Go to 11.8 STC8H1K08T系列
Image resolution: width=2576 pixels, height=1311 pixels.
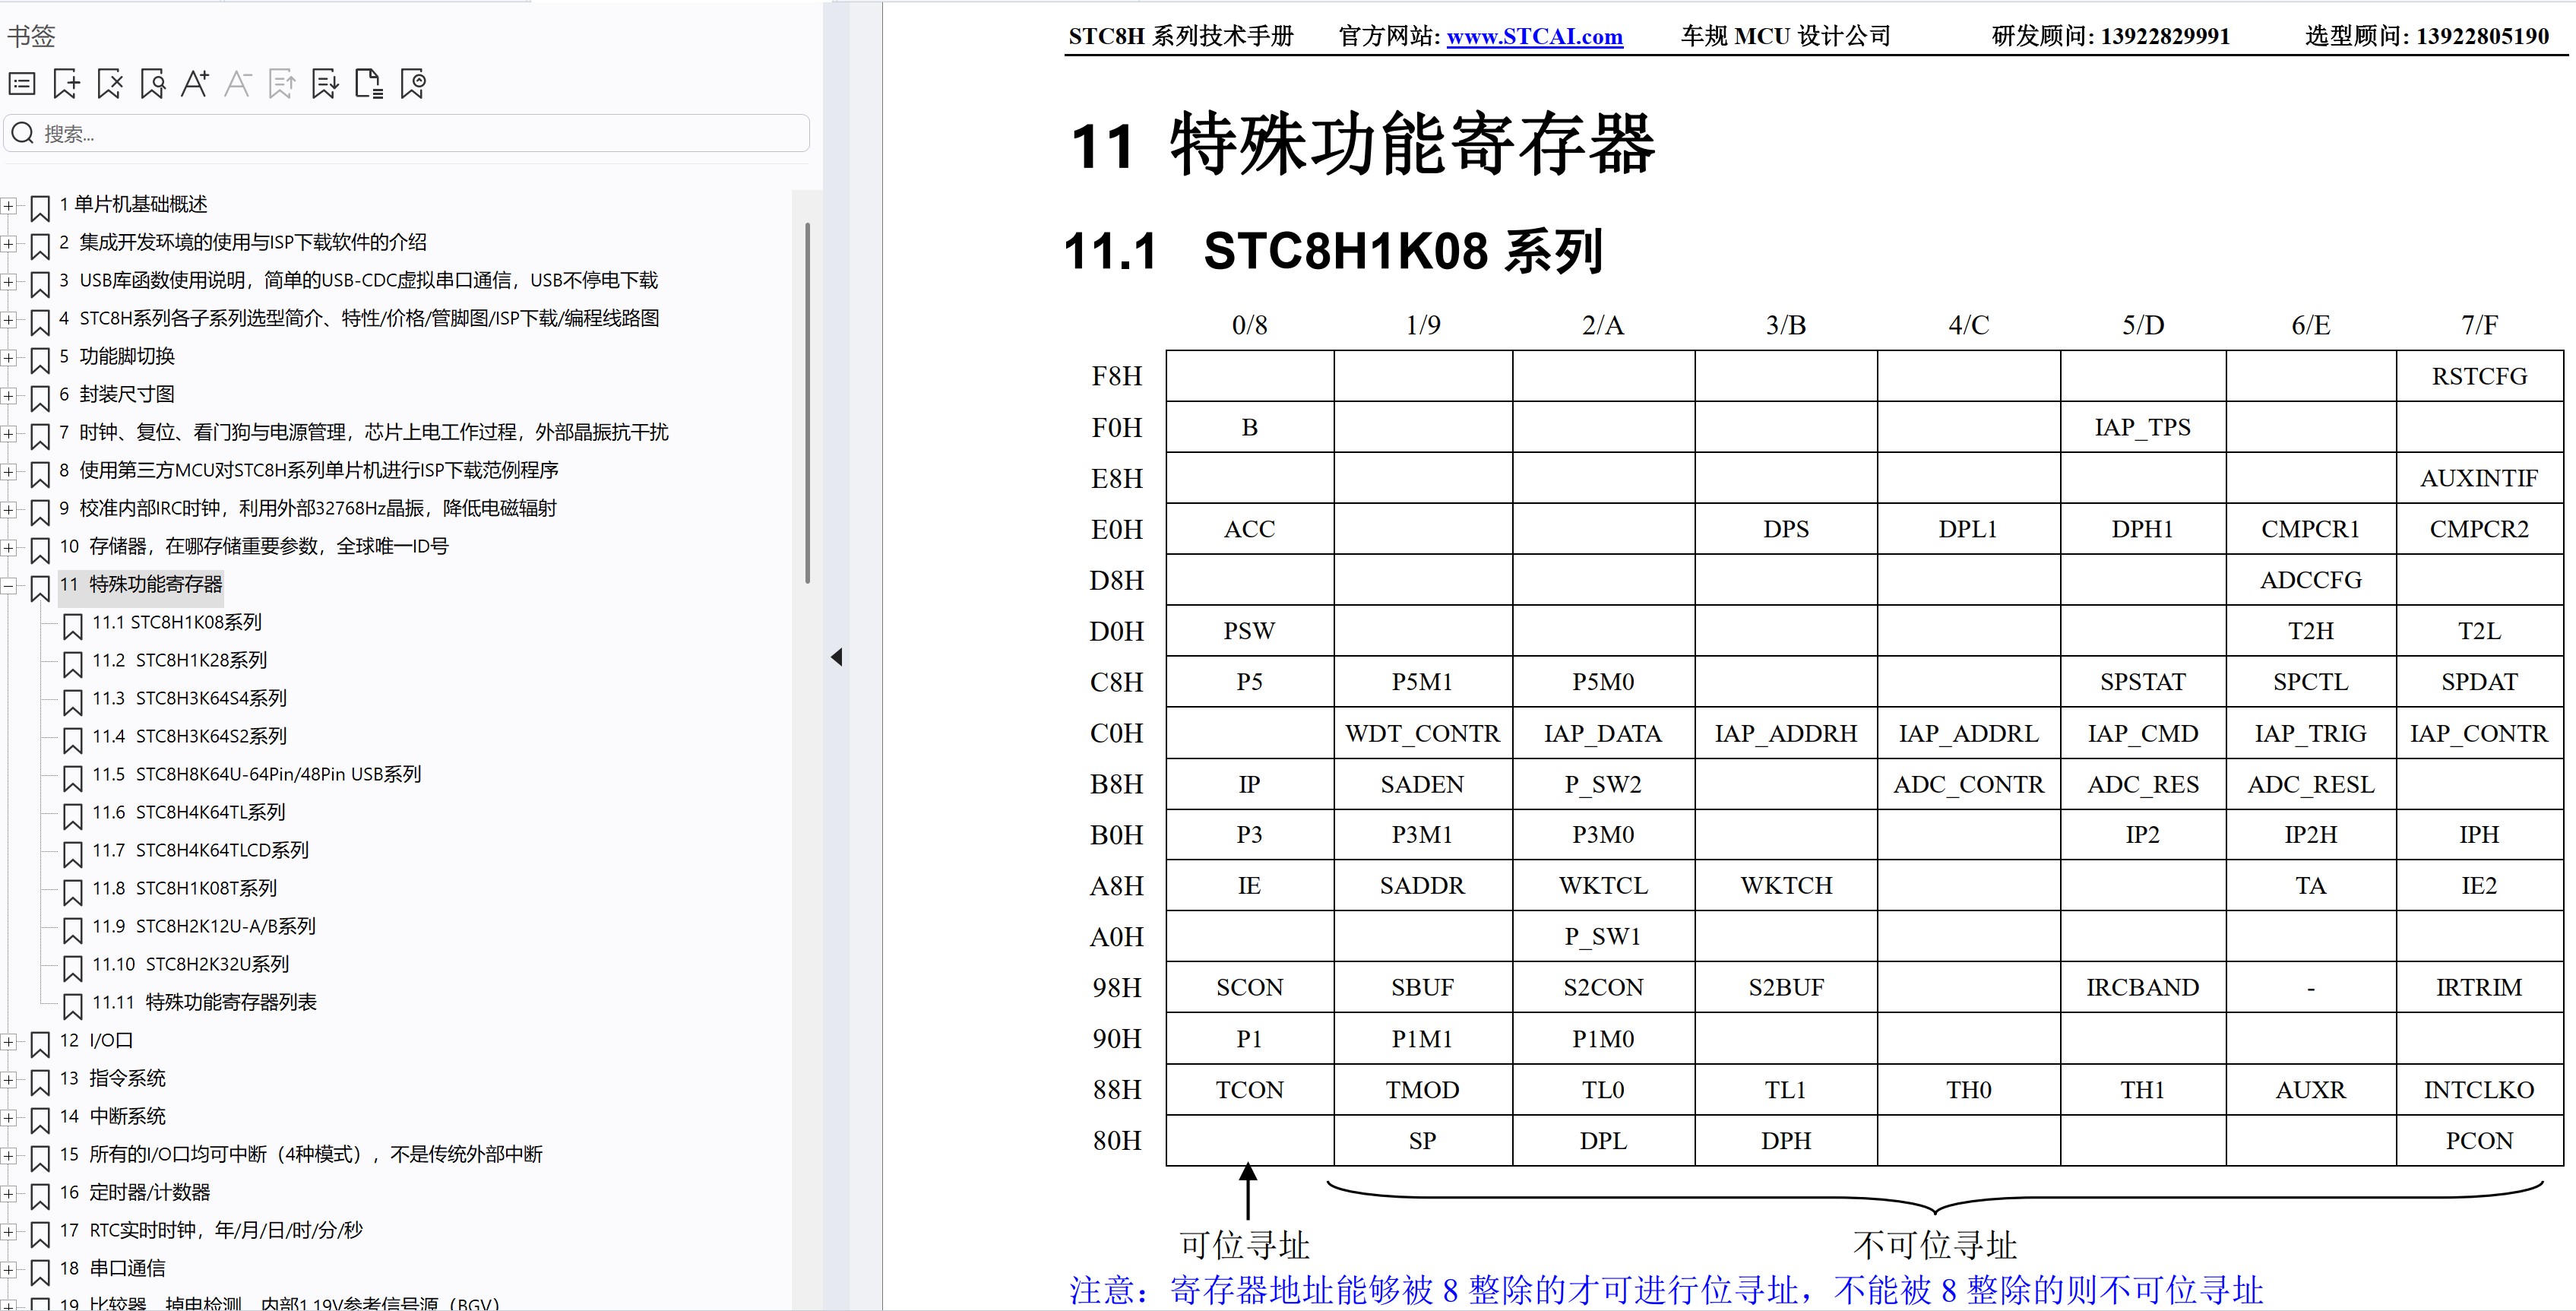coord(185,888)
